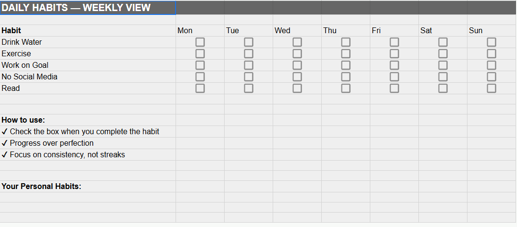Tick Exercise checkbox under Tue
Image resolution: width=517 pixels, height=227 pixels.
(249, 54)
